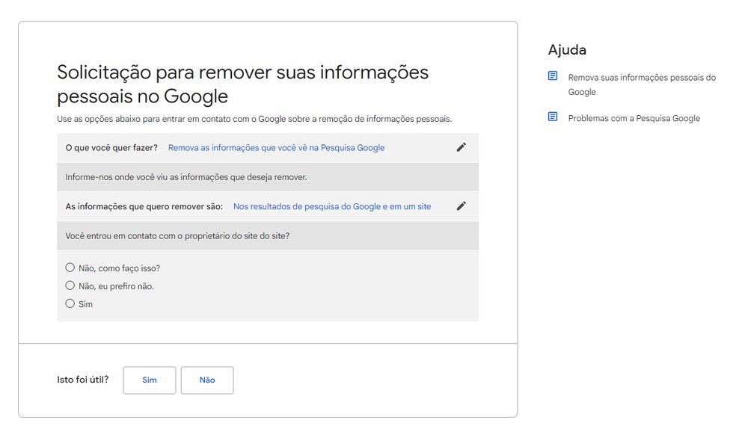The height and width of the screenshot is (432, 736).
Task: Open the 'Problemas com a Pesquisa Google' help link
Action: coord(634,118)
